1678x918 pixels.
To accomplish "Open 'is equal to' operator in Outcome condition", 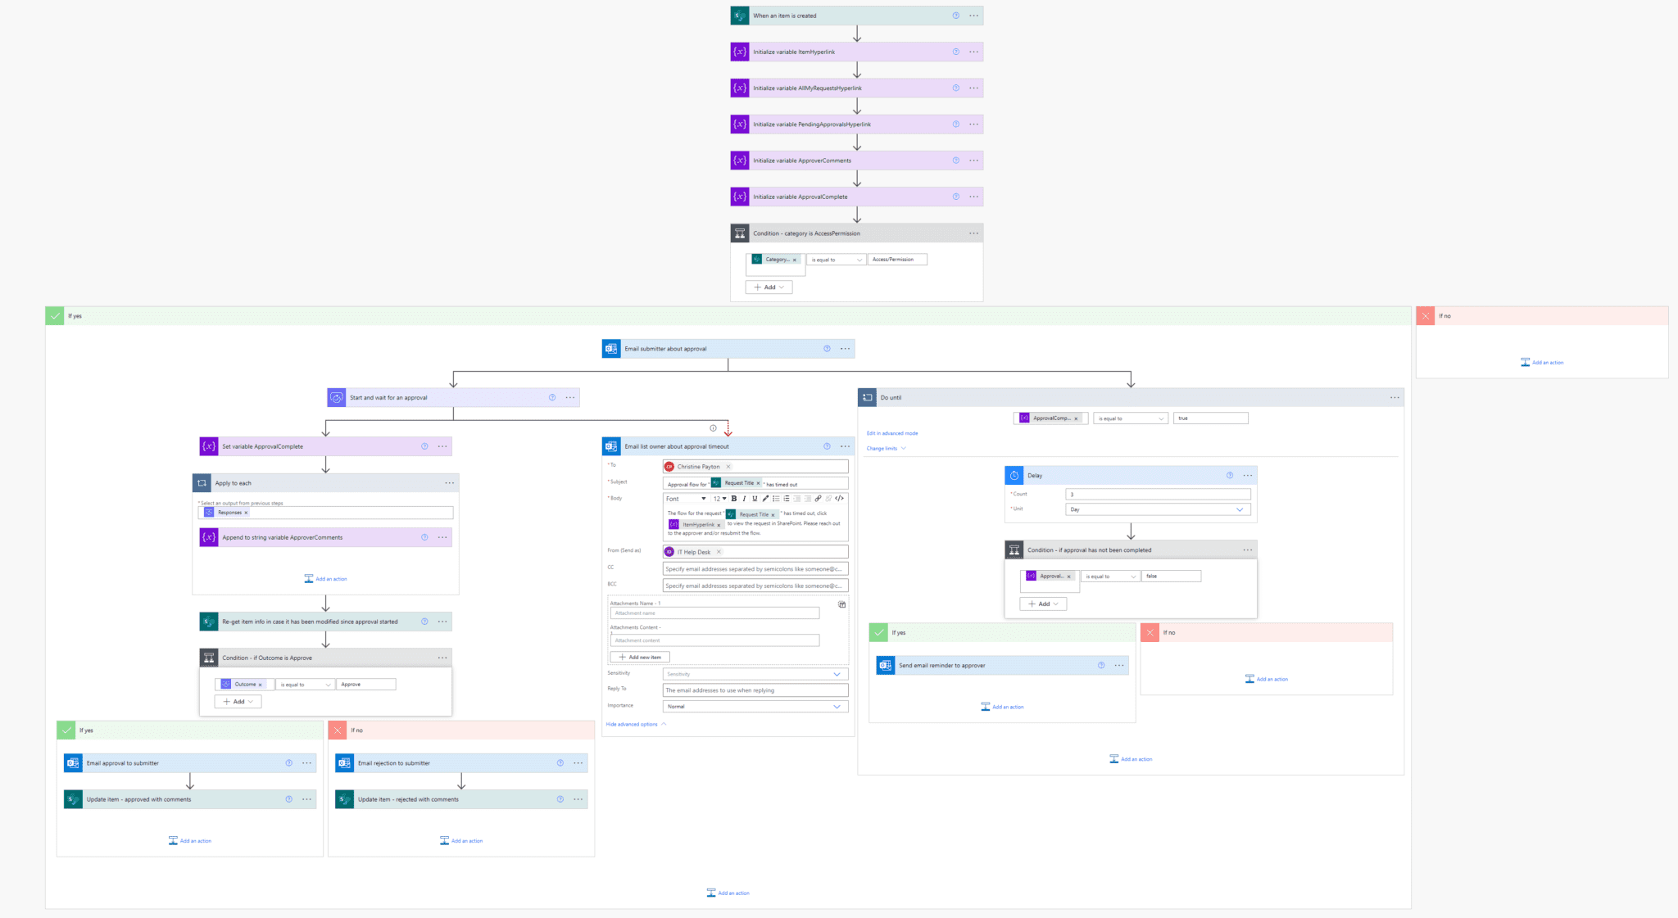I will [305, 685].
